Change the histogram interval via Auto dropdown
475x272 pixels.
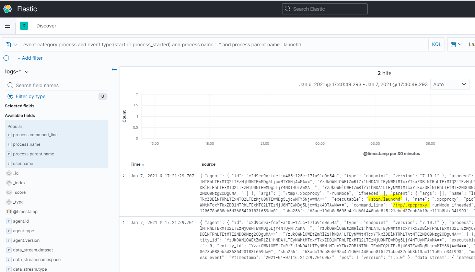click(x=450, y=84)
